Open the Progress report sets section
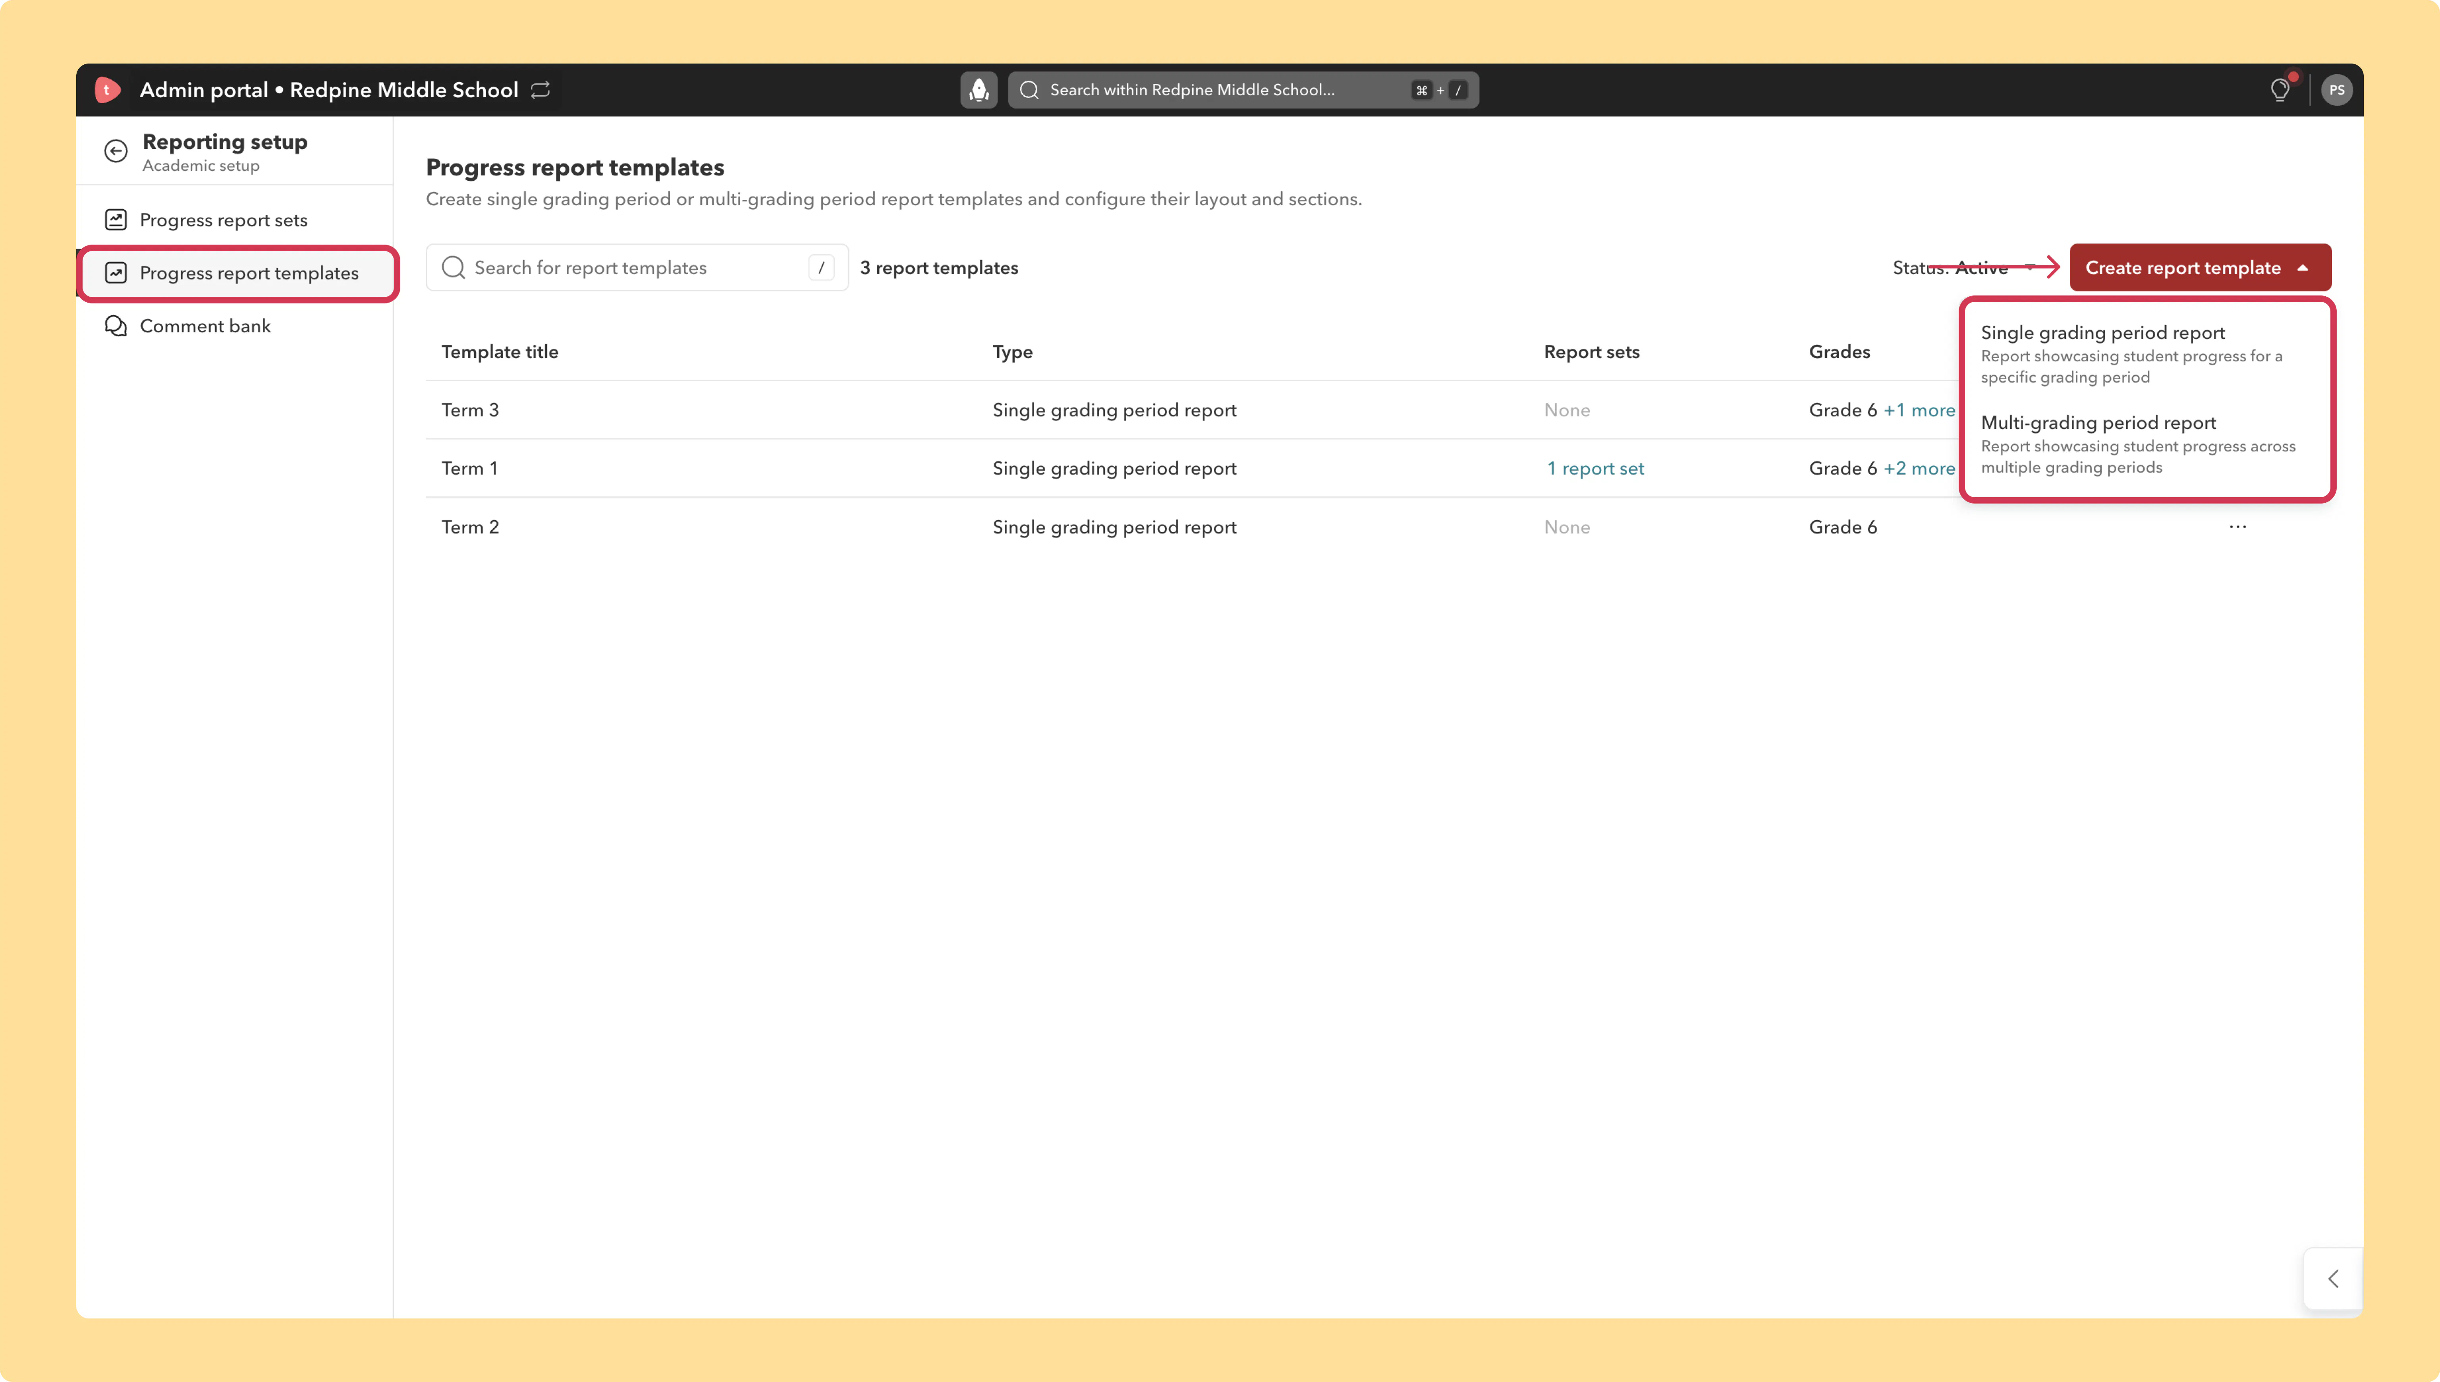Viewport: 2440px width, 1382px height. [x=234, y=220]
